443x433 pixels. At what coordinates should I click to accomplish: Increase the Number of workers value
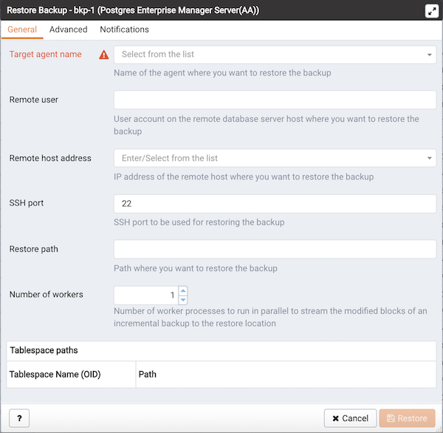[x=183, y=290]
